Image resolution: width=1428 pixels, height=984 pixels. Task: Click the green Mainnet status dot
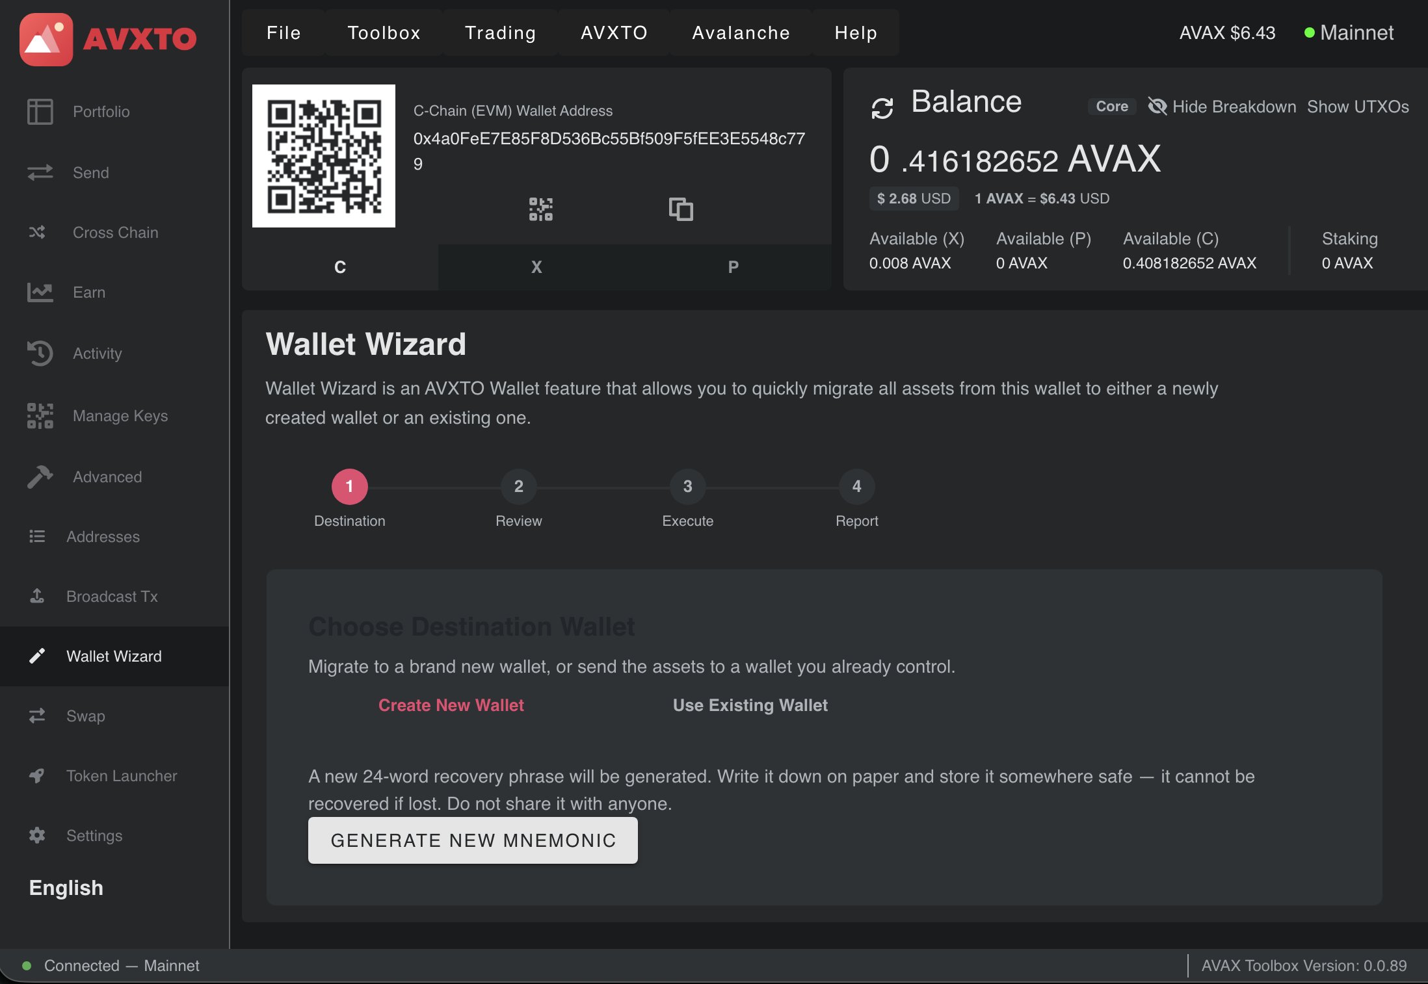tap(1310, 32)
